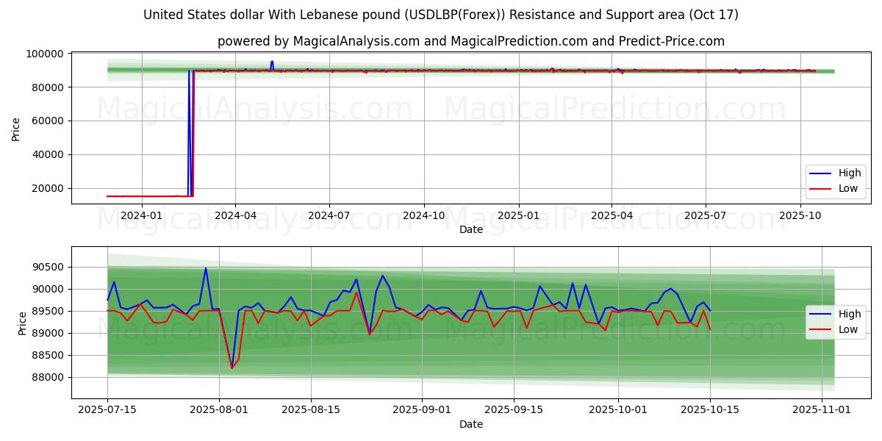Image resolution: width=882 pixels, height=441 pixels.
Task: Click the 20000 price tick label
Action: 47,188
